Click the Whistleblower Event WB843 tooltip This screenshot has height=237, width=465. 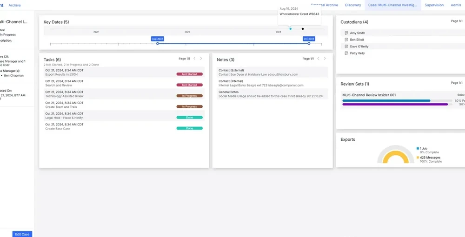(299, 14)
